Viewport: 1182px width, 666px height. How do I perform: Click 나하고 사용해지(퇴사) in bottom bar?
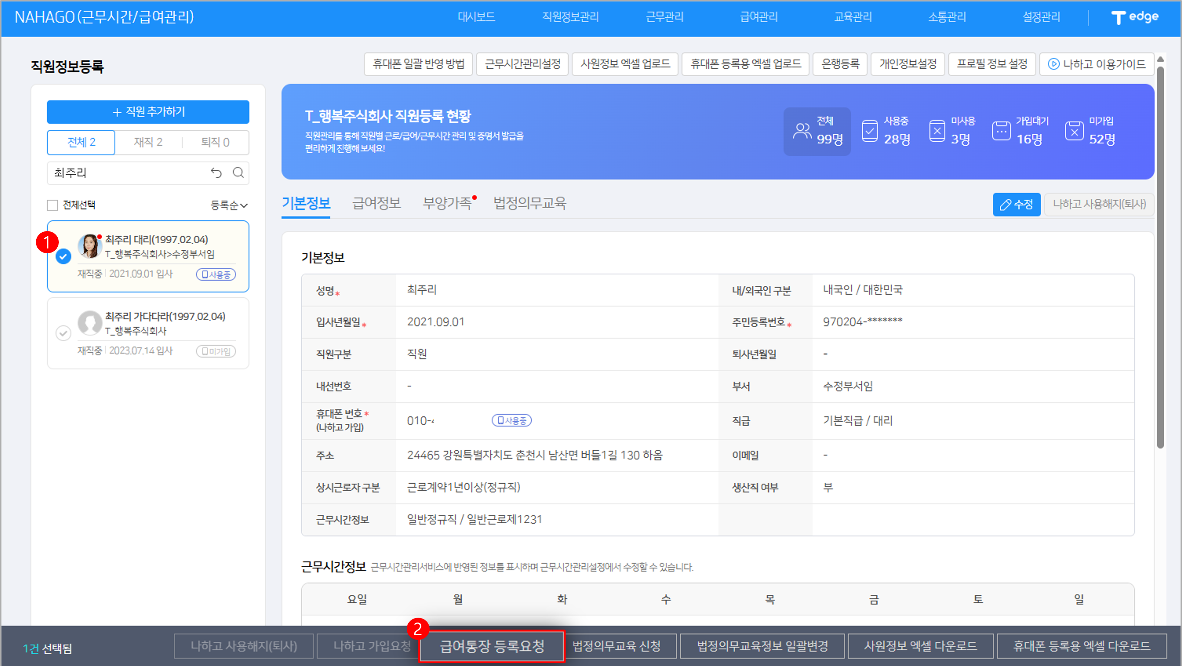[244, 646]
